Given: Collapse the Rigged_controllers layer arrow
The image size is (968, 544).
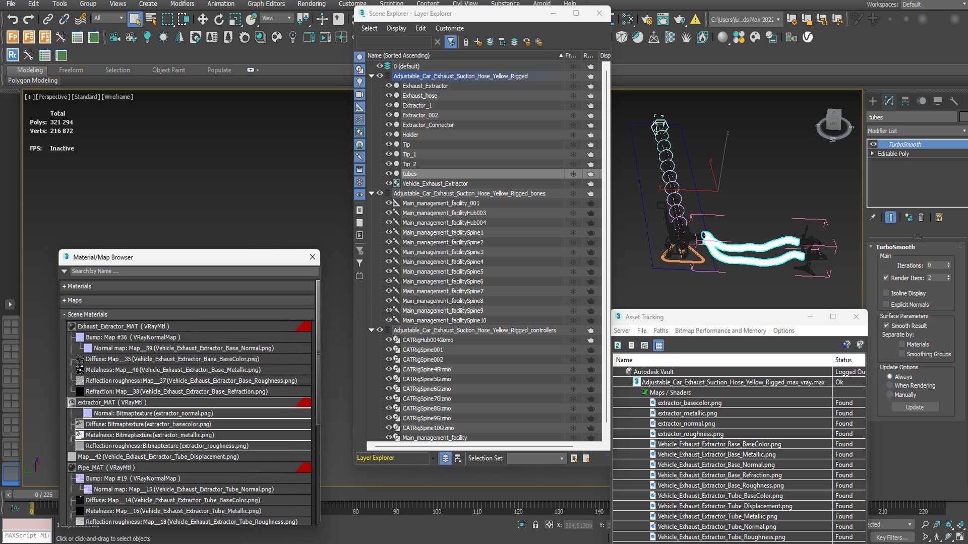Looking at the screenshot, I should pyautogui.click(x=372, y=330).
